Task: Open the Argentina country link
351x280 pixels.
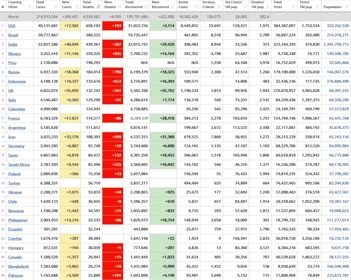Action: coord(17,128)
